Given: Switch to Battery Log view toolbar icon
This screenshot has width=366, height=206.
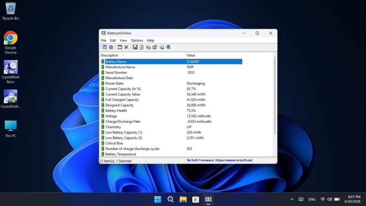Looking at the screenshot, I should [x=111, y=47].
